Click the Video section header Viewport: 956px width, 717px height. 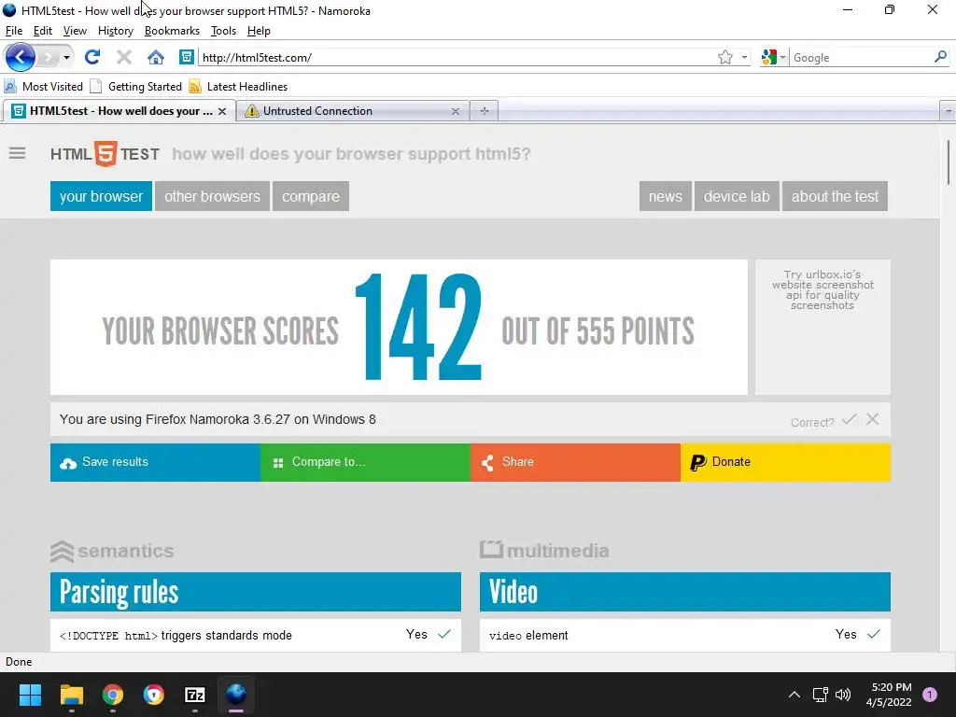684,591
